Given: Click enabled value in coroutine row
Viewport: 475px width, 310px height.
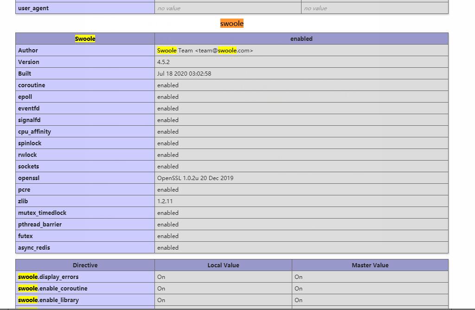Looking at the screenshot, I should (168, 85).
